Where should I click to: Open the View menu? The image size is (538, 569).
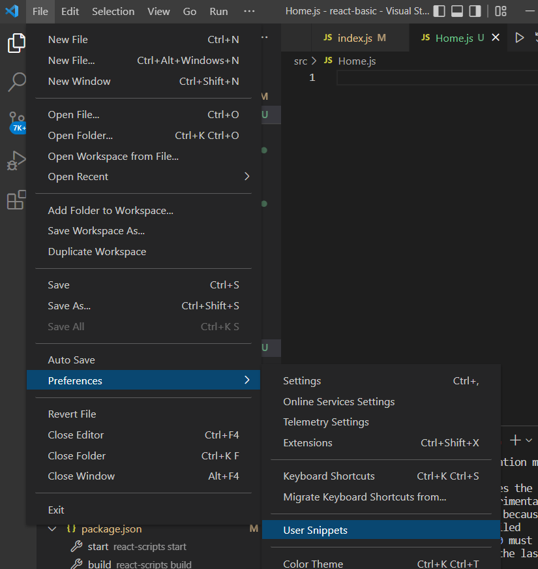click(x=158, y=11)
